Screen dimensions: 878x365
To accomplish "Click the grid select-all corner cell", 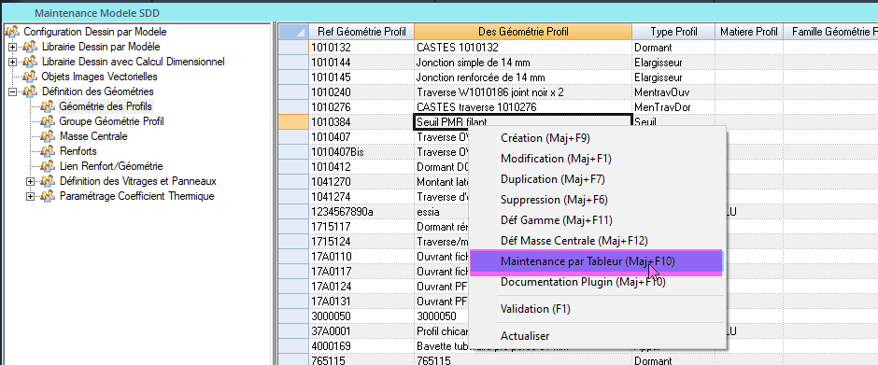I will (x=293, y=32).
